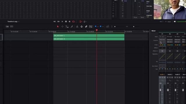Click the red playhead marker on ruler
Viewport: 186px width, 104px height.
tap(97, 30)
